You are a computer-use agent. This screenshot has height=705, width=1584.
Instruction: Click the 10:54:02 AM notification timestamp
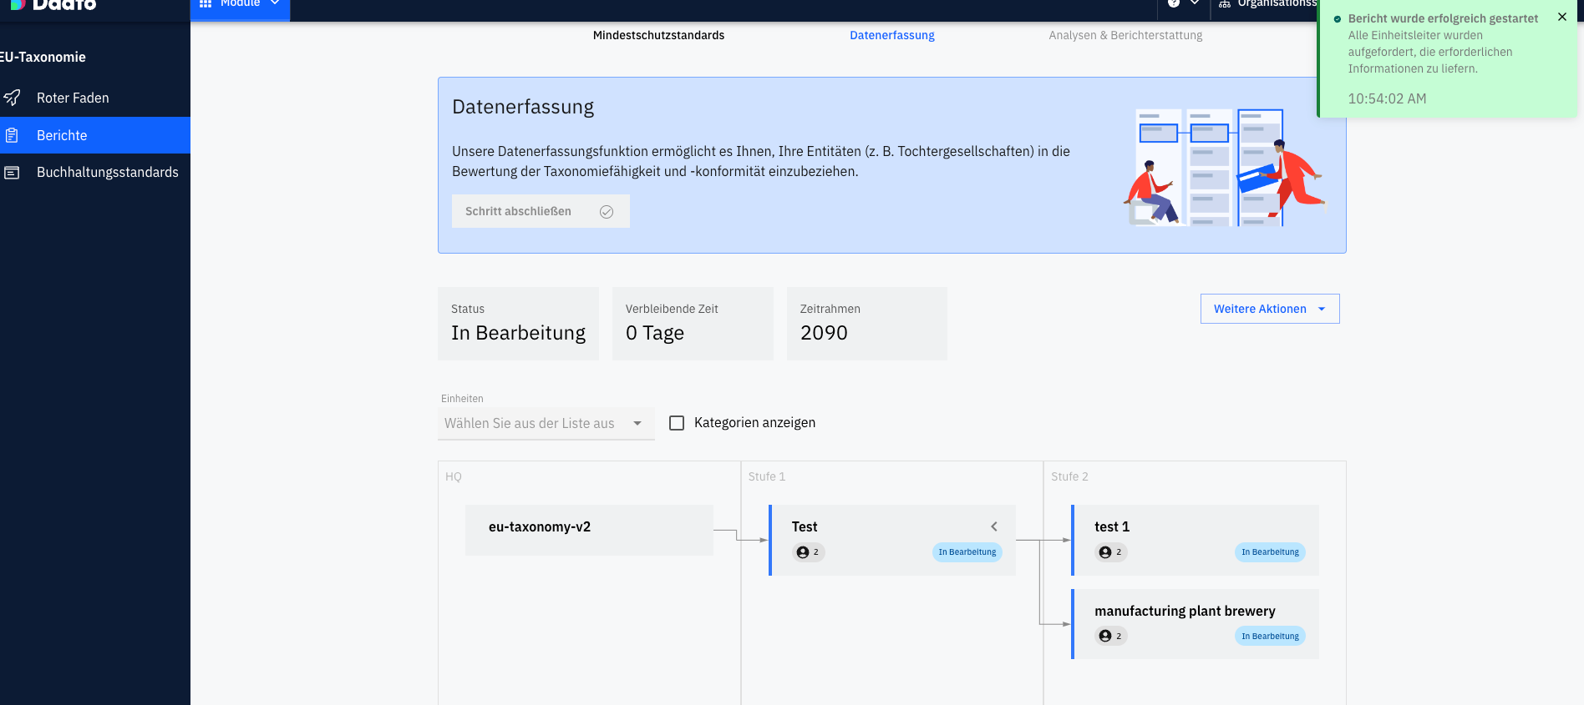(1387, 98)
